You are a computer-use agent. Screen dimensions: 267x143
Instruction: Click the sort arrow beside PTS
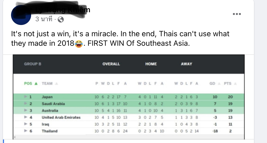click(235, 83)
